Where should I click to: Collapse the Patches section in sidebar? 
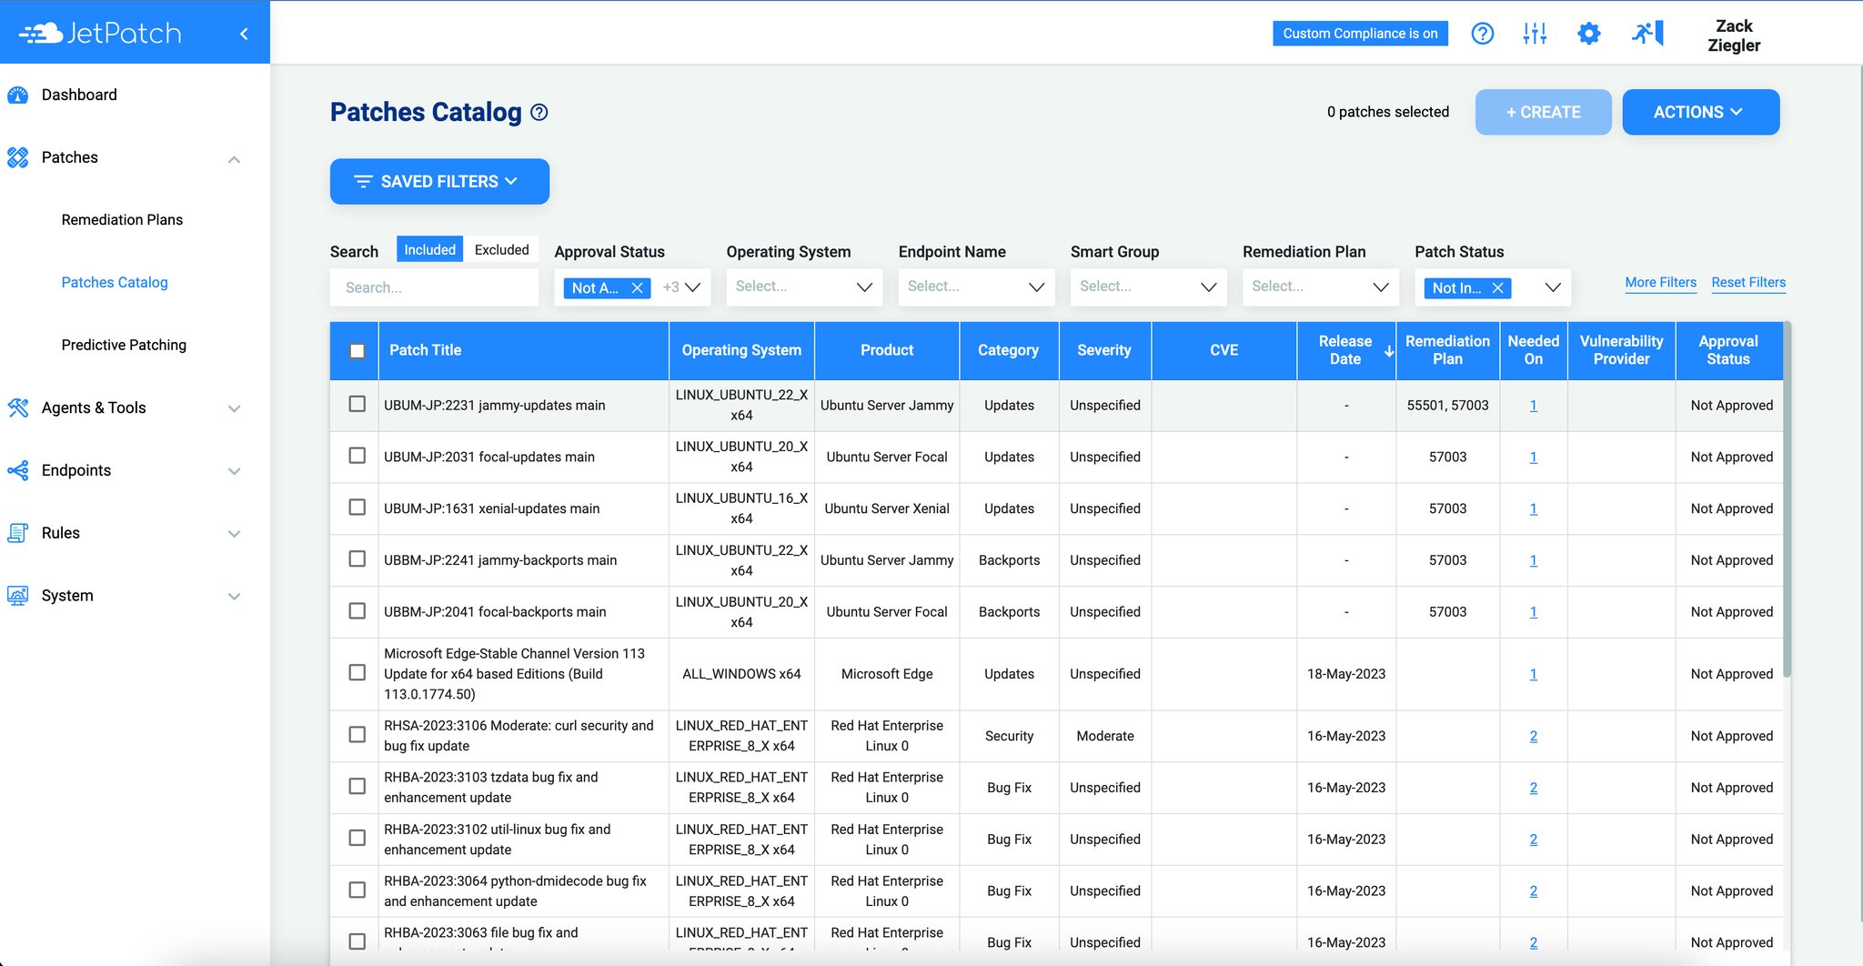pos(235,158)
